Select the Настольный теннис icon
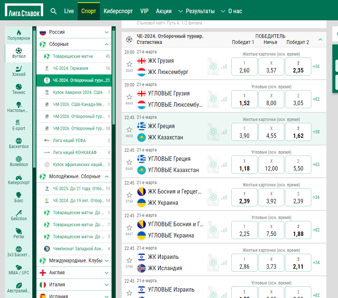338x298 pixels. 19,105
